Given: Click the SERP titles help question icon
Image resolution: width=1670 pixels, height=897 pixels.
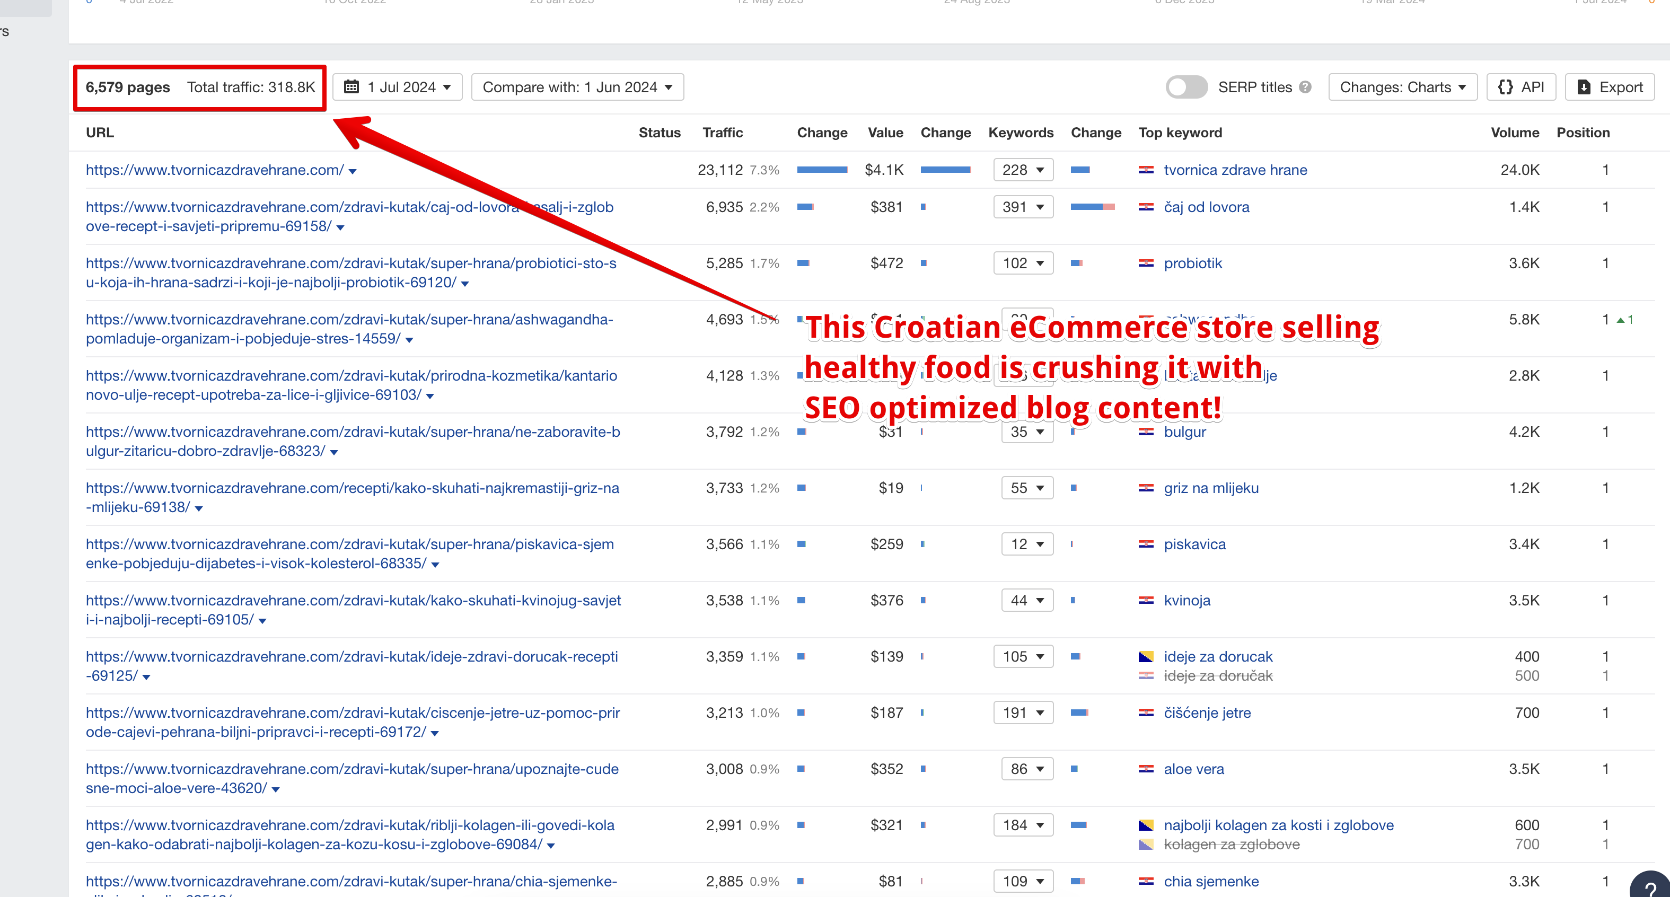Looking at the screenshot, I should click(1305, 87).
